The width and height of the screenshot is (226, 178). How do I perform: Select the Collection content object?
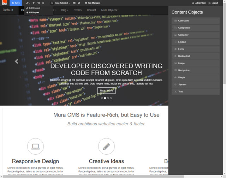click(x=196, y=21)
